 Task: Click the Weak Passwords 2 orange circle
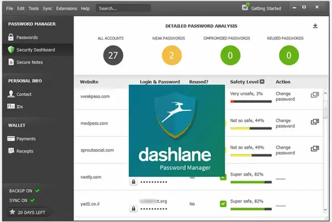click(x=172, y=55)
